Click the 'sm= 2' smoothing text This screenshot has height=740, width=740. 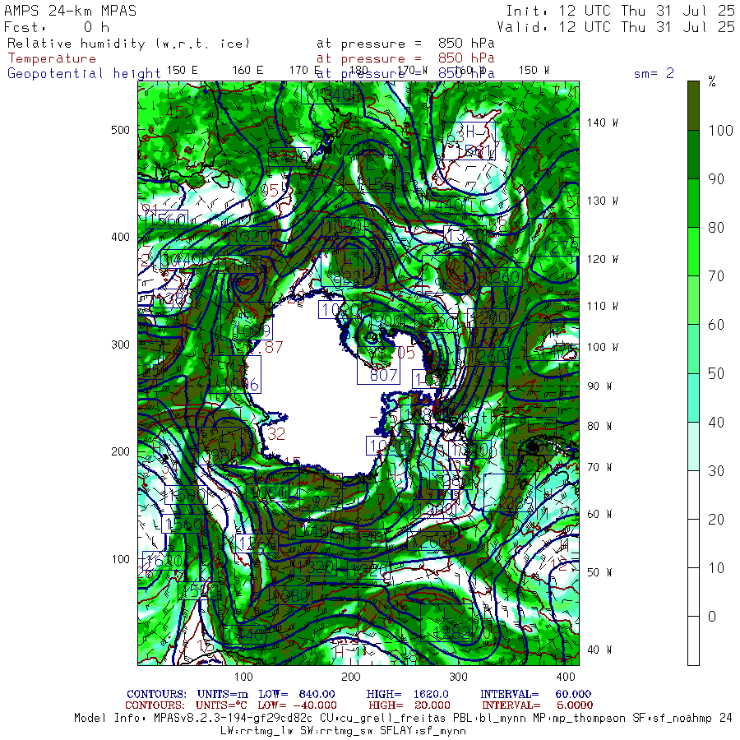click(x=654, y=73)
